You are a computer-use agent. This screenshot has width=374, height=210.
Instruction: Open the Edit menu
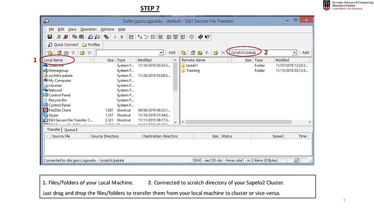tap(61, 29)
